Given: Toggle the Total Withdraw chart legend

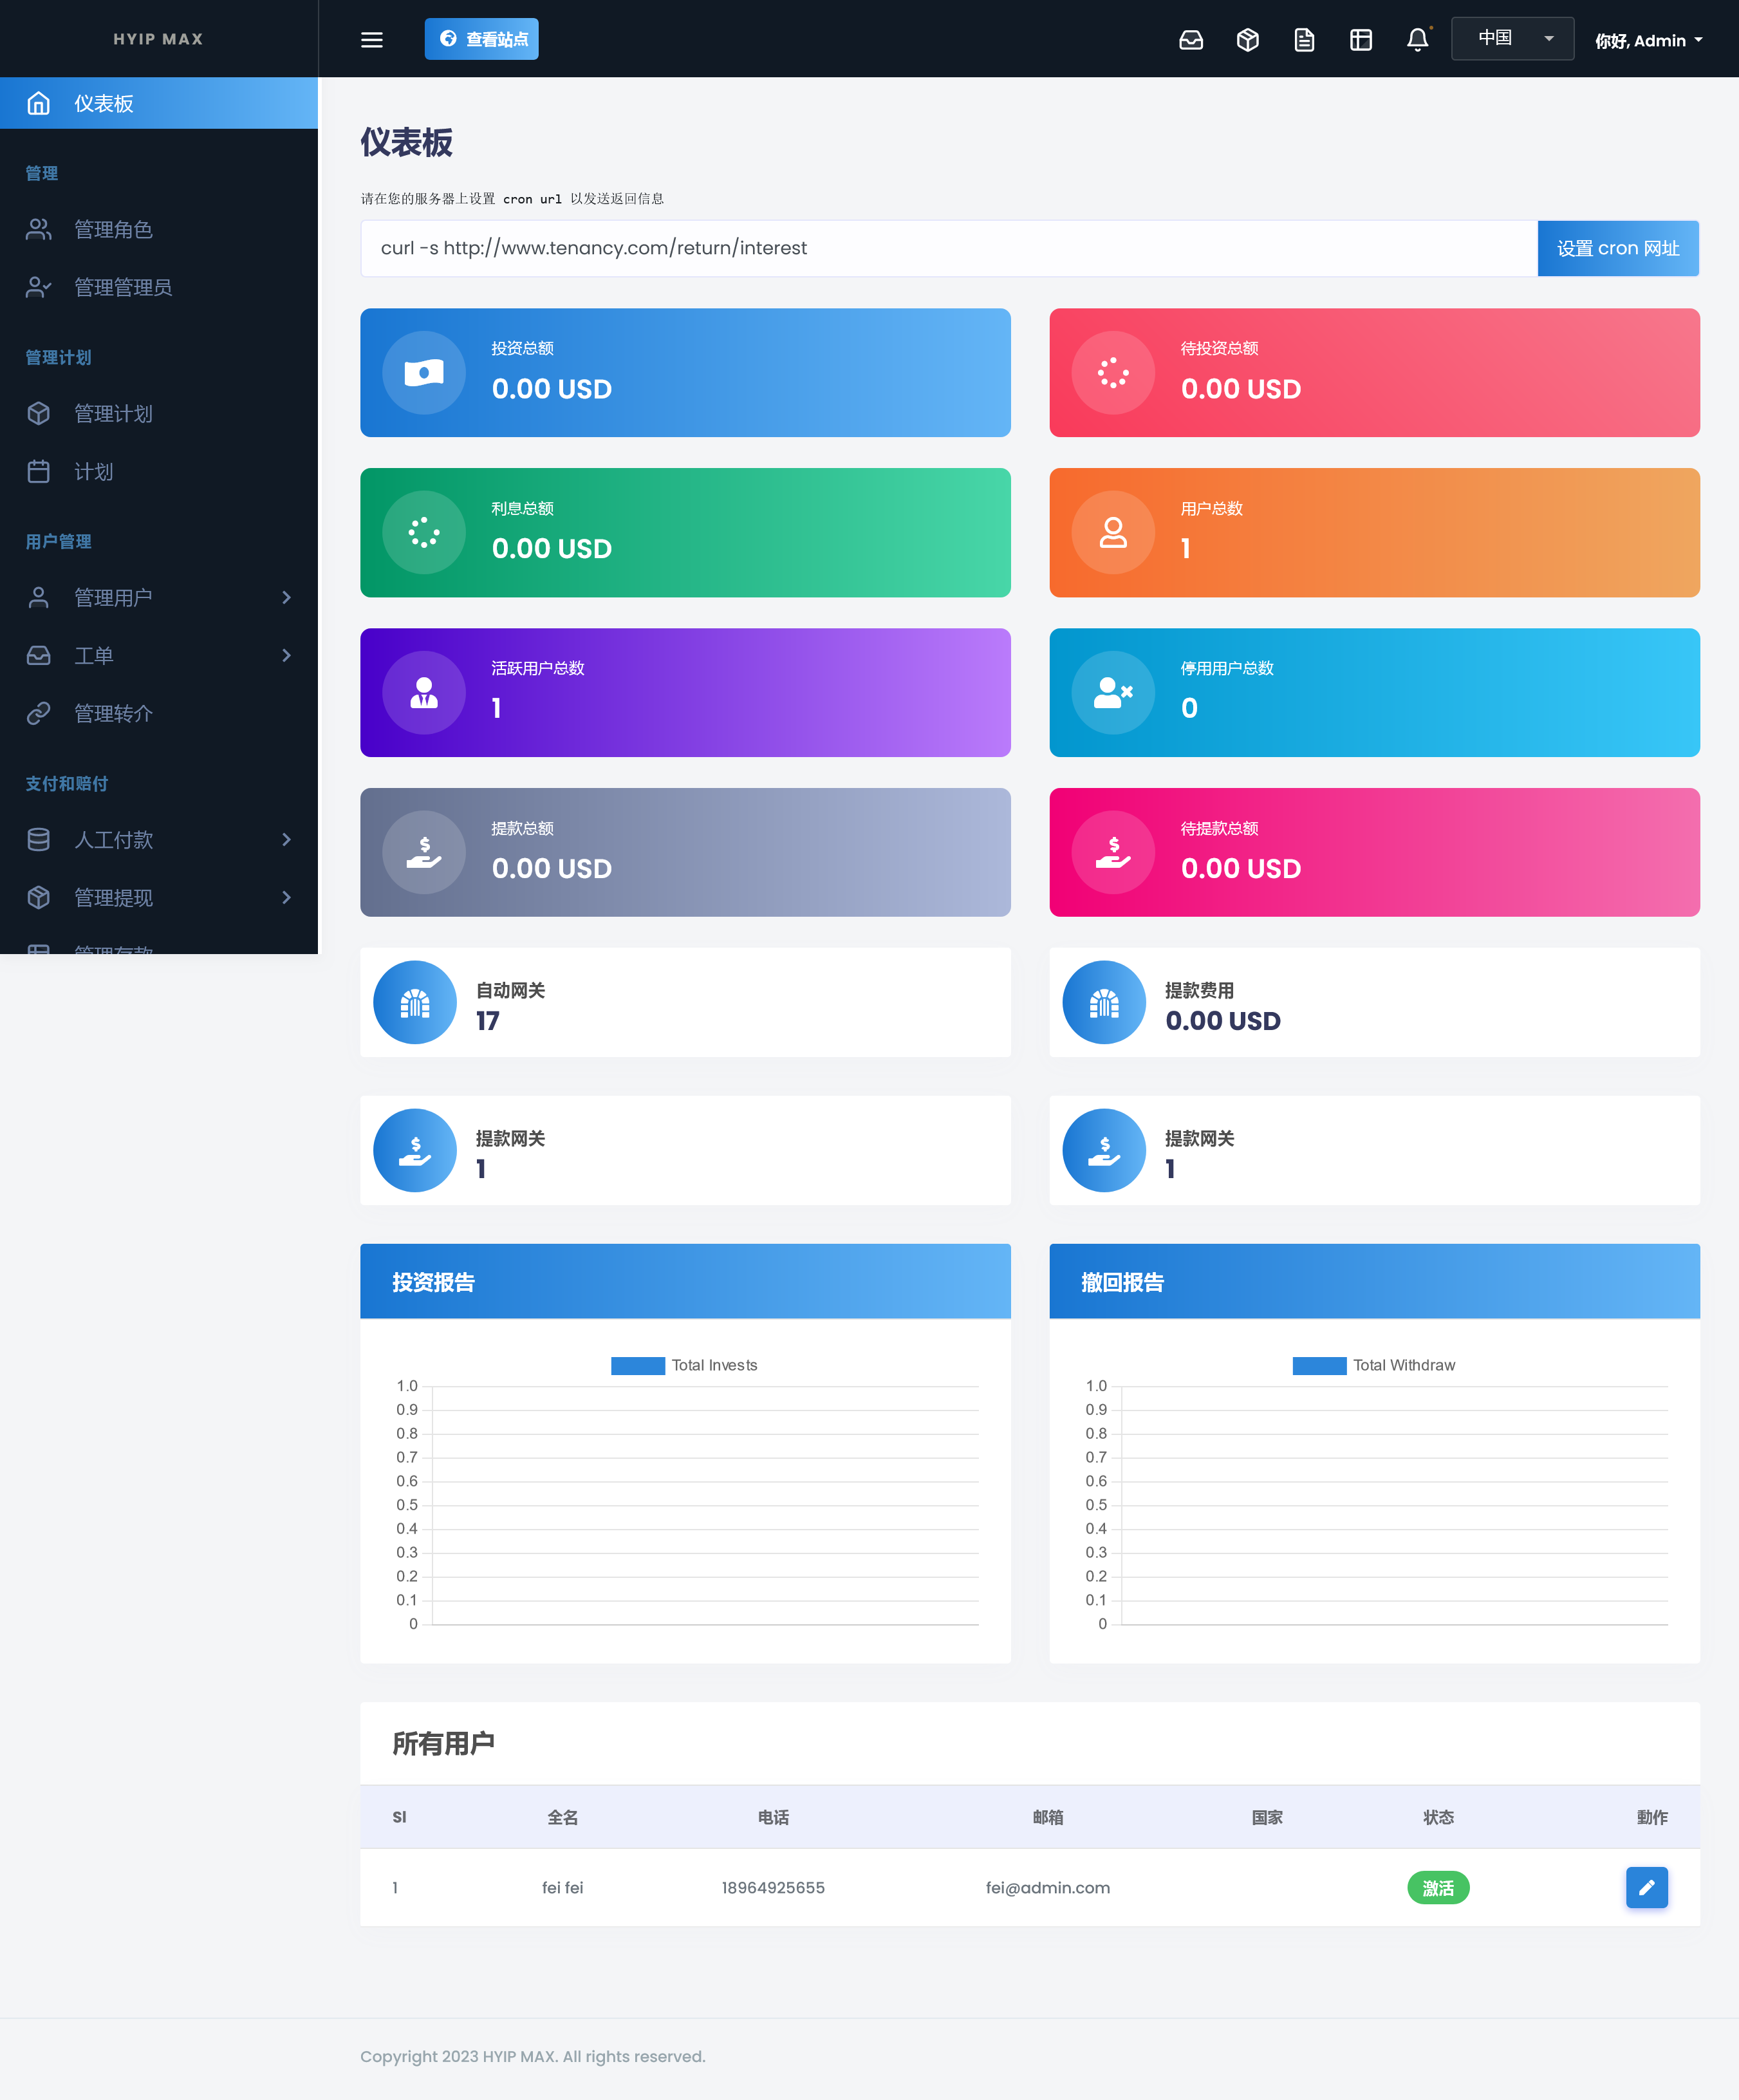Looking at the screenshot, I should (x=1318, y=1365).
